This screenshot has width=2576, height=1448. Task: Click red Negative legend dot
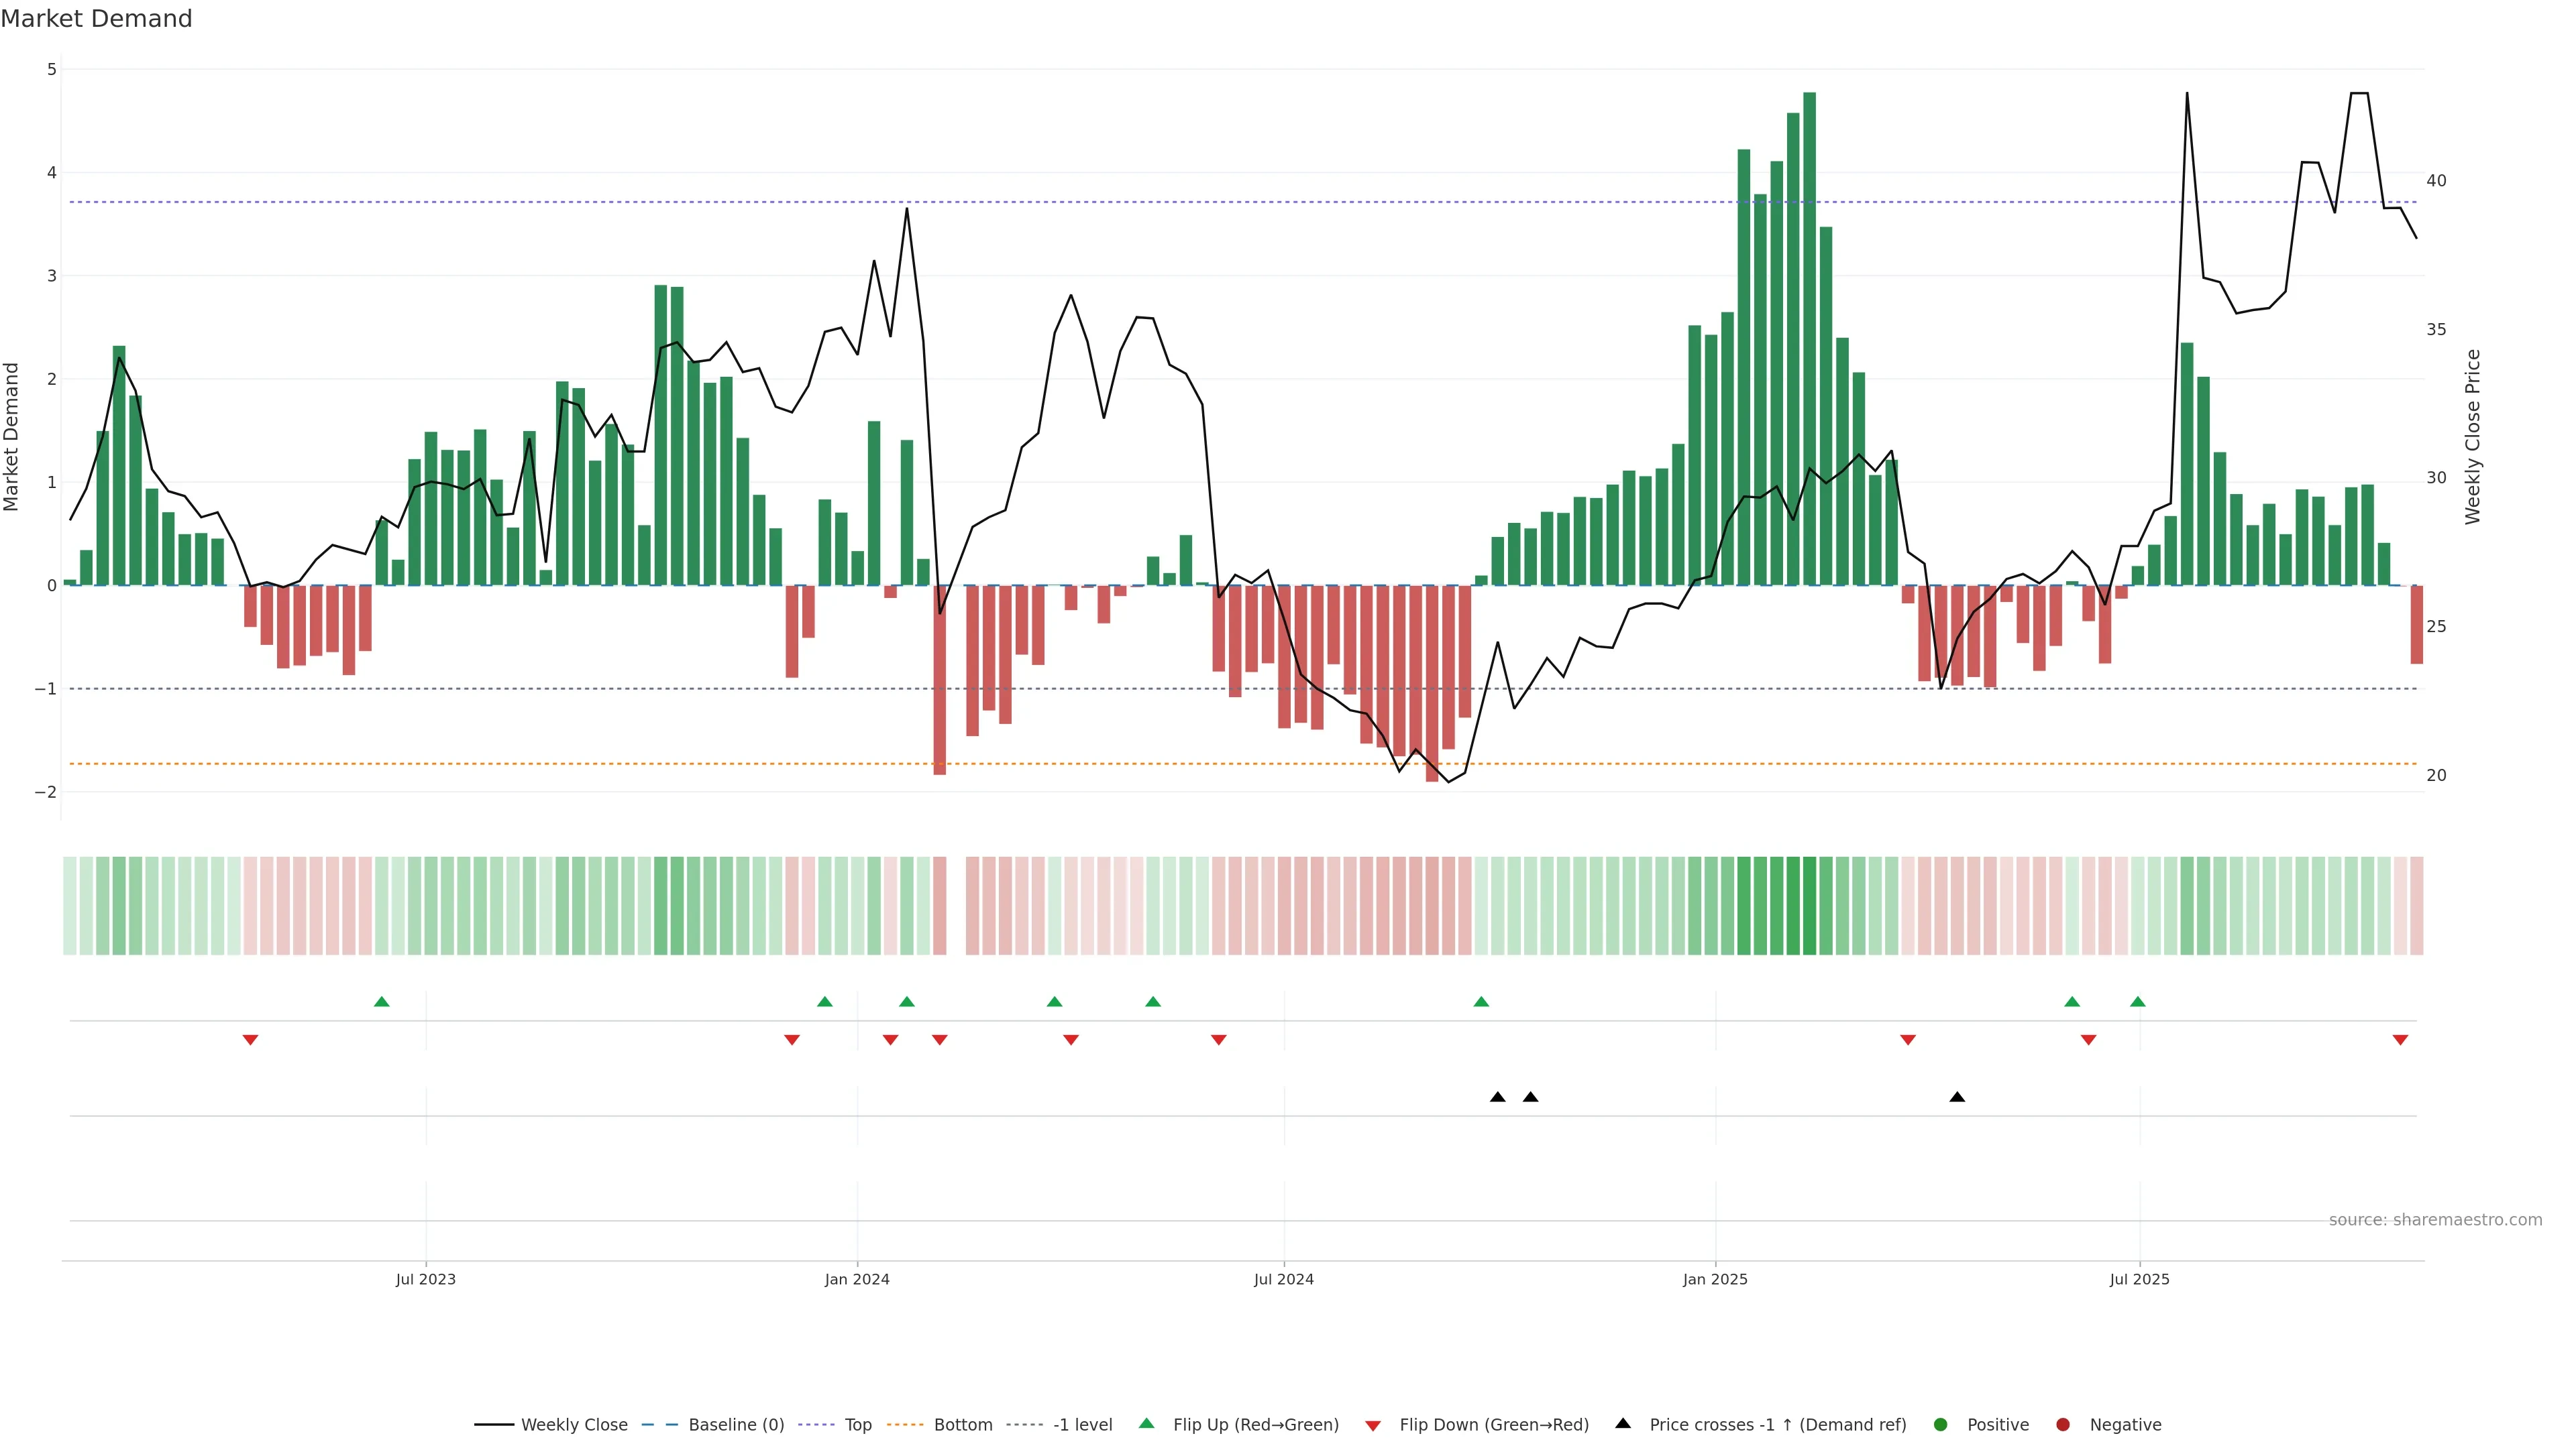coord(2063,1424)
